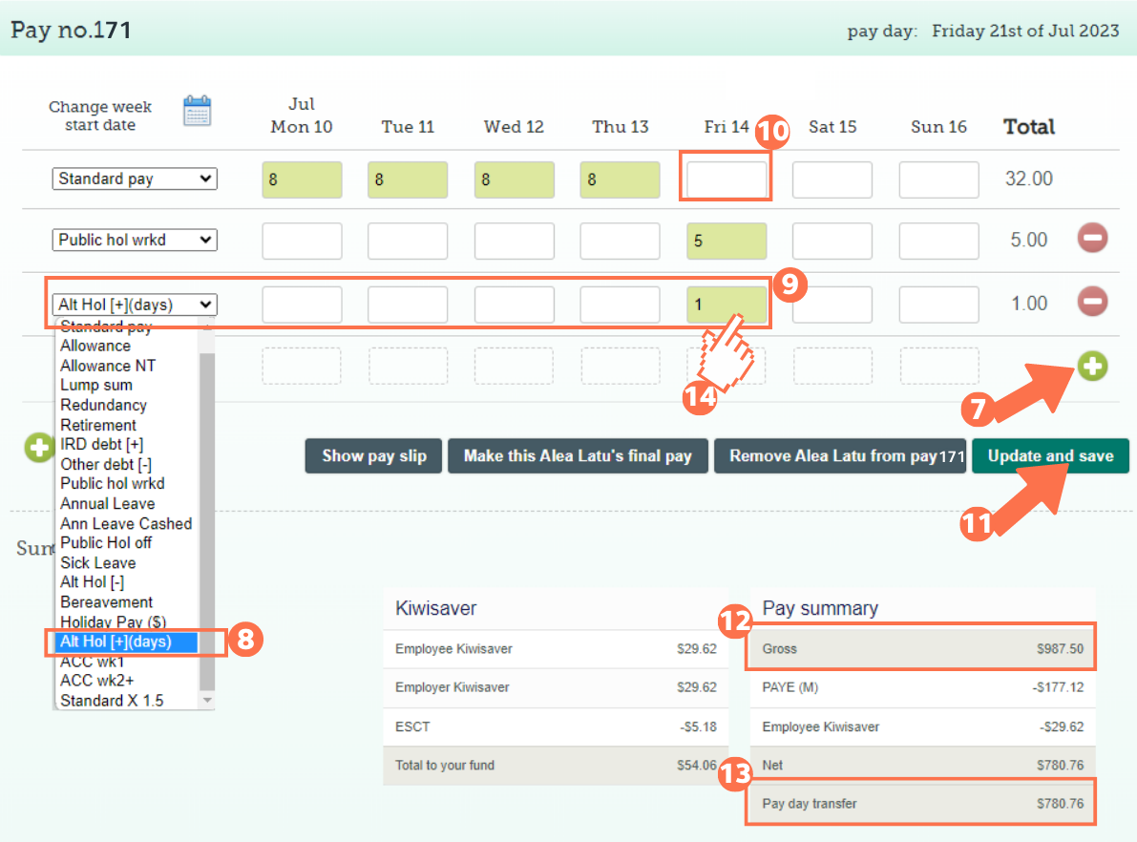Click the green plus icon on the left edge
Image resolution: width=1137 pixels, height=842 pixels.
point(38,448)
